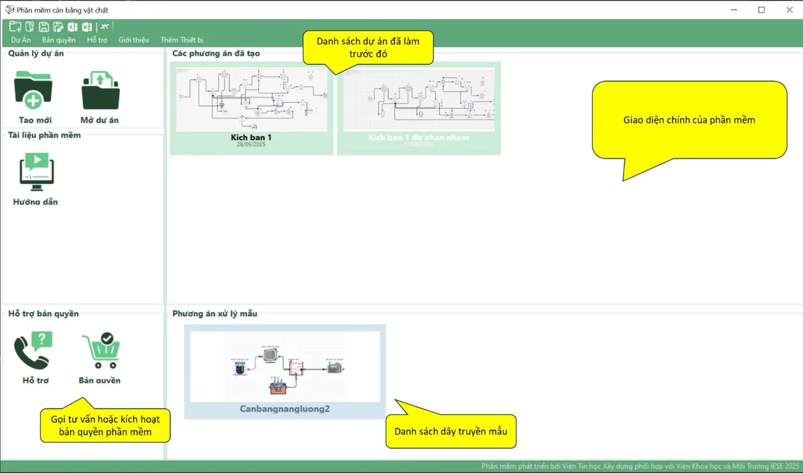The width and height of the screenshot is (803, 473).
Task: Click the new project folder toolbar icon
Action: click(15, 26)
